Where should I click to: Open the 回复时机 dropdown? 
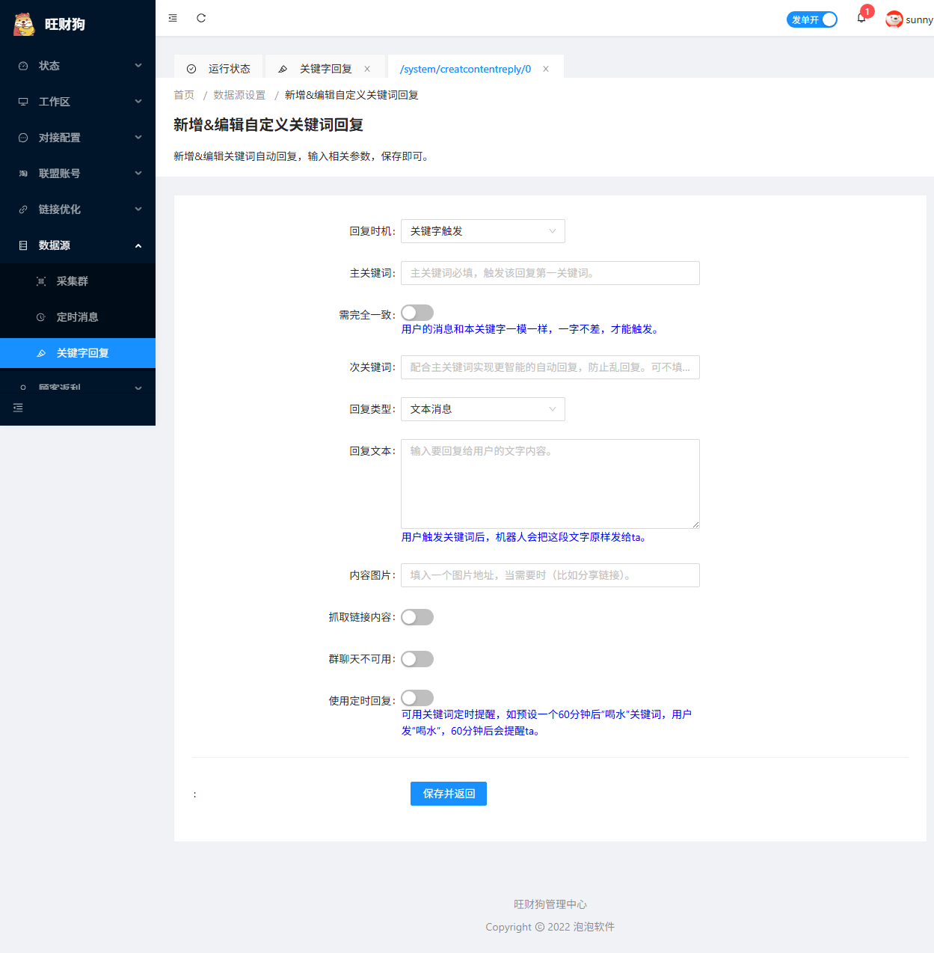483,231
